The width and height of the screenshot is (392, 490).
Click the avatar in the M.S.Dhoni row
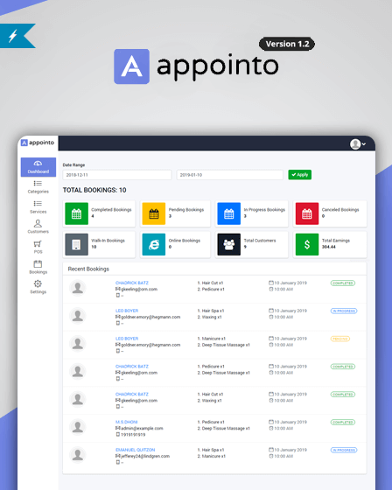click(x=78, y=427)
